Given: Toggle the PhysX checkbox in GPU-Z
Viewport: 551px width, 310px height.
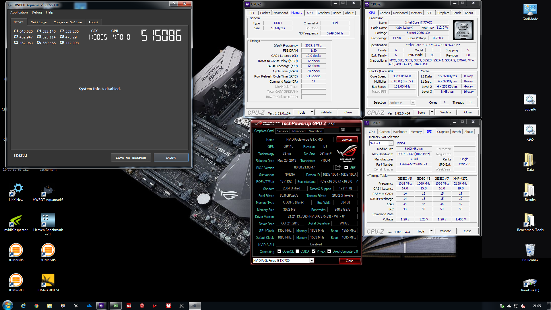Looking at the screenshot, I should (x=314, y=251).
